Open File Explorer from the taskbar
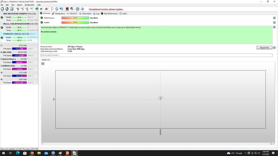278x156 pixels. 39,153
